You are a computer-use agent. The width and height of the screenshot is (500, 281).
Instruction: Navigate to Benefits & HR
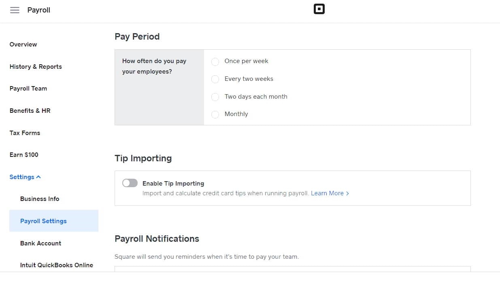[x=30, y=111]
